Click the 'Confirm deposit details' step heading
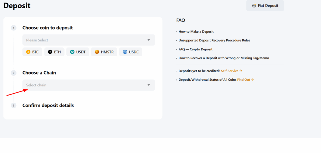This screenshot has width=321, height=153. coord(48,106)
